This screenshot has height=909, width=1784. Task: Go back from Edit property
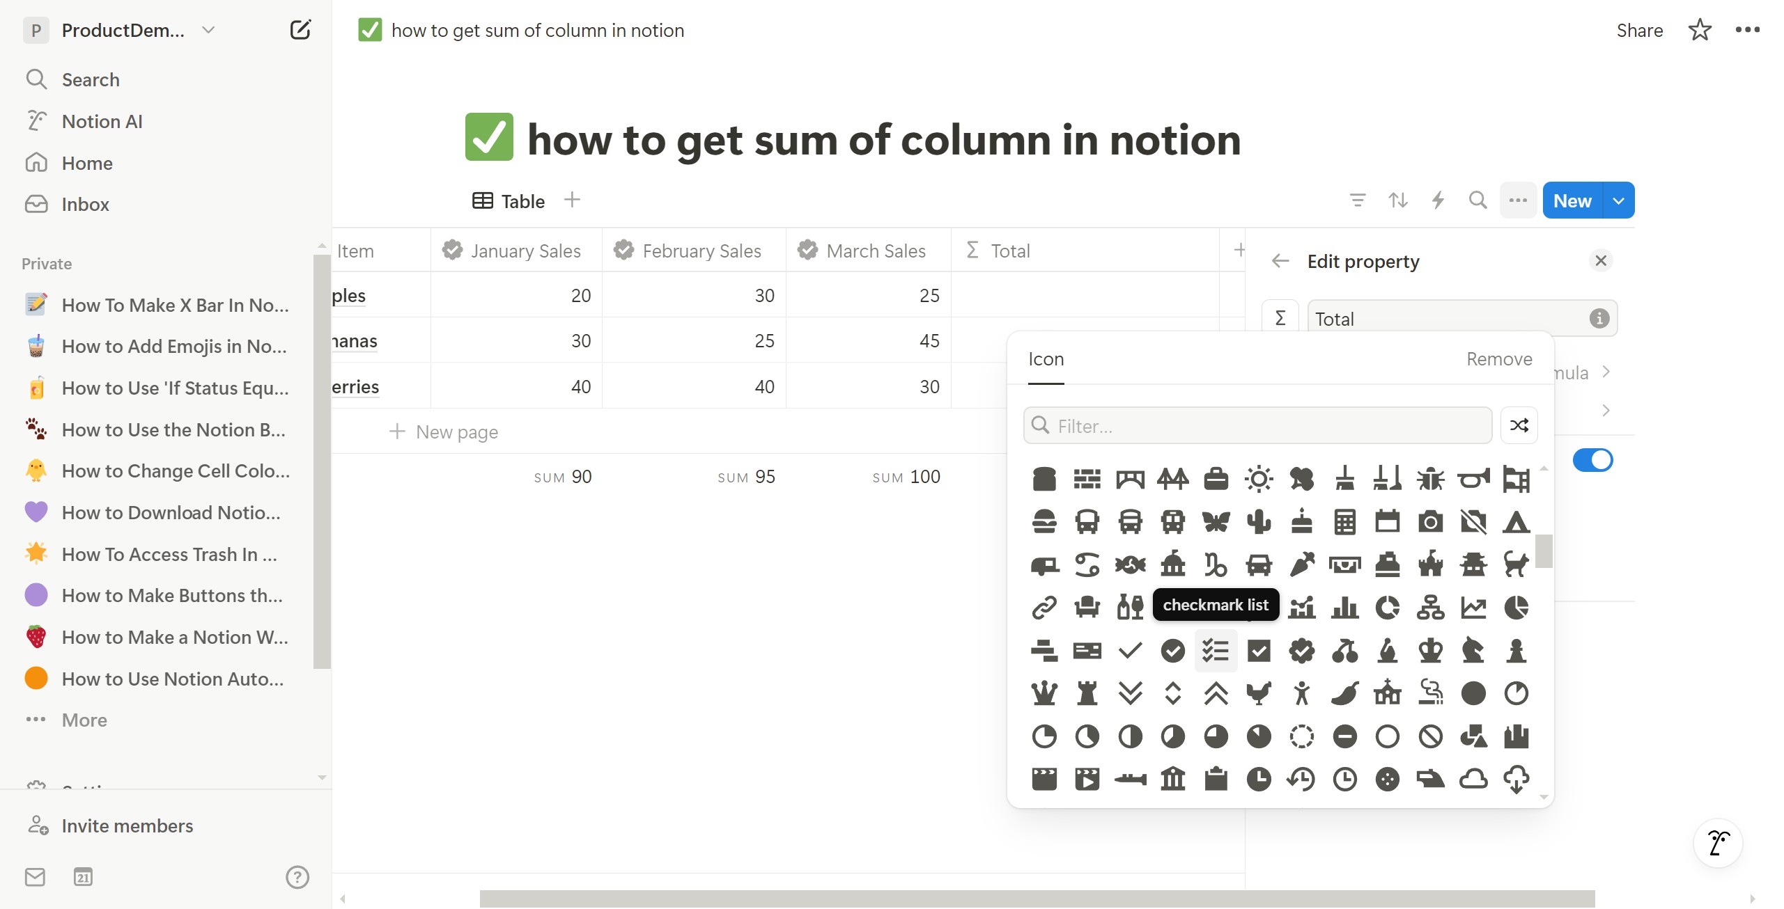tap(1280, 261)
